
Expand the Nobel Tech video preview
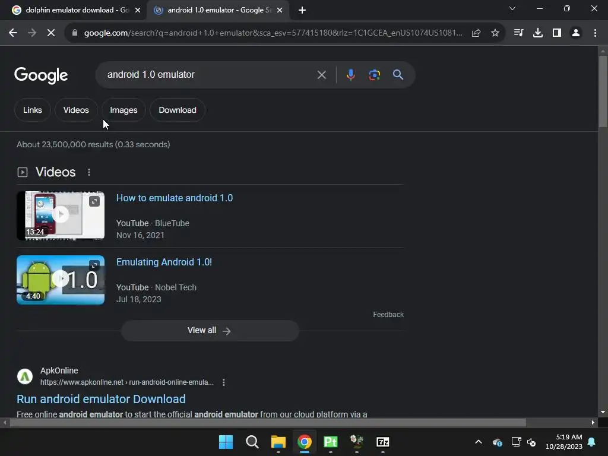(x=94, y=265)
